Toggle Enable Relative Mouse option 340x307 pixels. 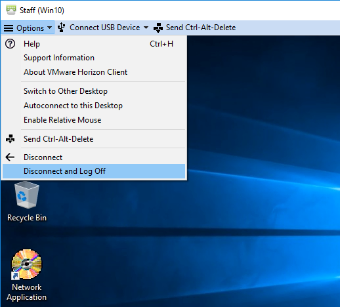click(x=94, y=120)
